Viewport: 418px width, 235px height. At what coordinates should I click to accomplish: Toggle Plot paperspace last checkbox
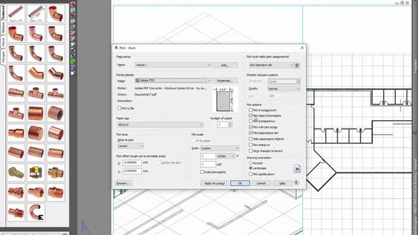251,133
